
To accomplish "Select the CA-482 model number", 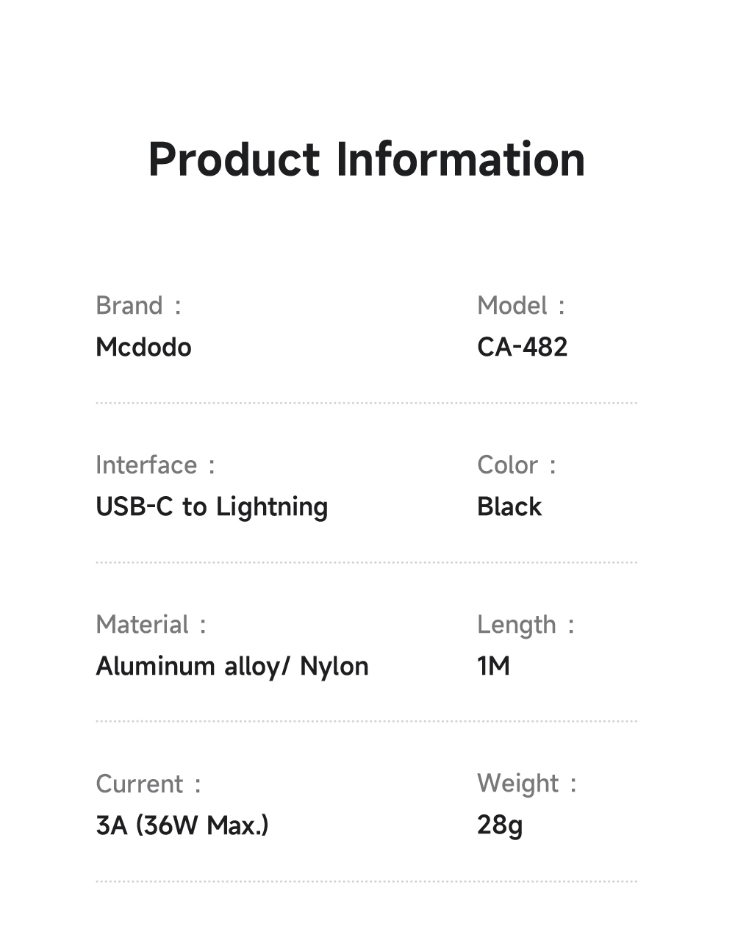I will click(522, 347).
